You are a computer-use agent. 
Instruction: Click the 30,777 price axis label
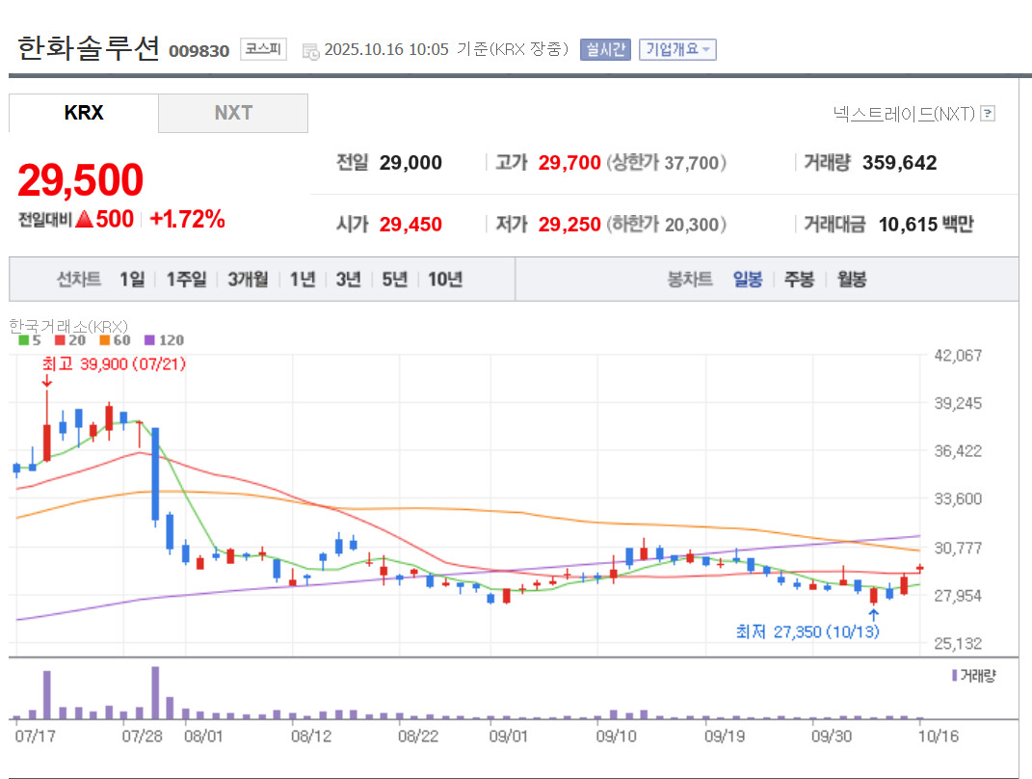(958, 548)
